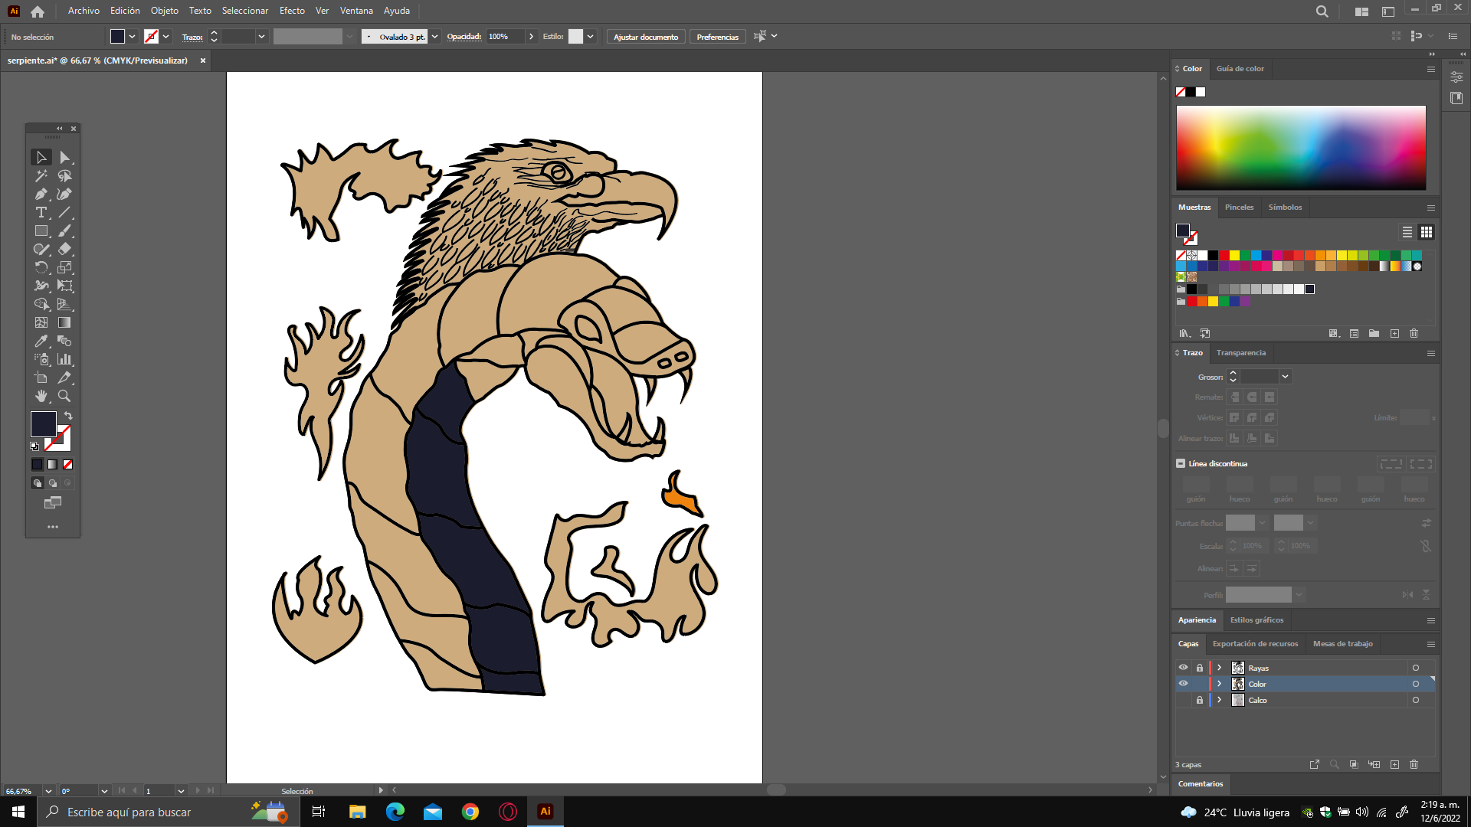Click the Home icon in menu bar
The image size is (1471, 827).
click(38, 11)
